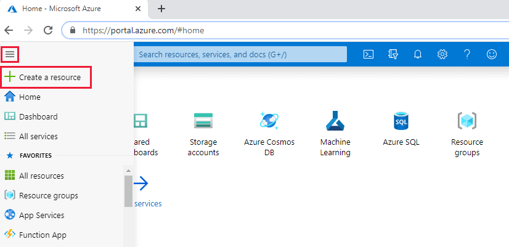Select the Home - Microsoft Azure tab
The height and width of the screenshot is (247, 509).
(74, 9)
